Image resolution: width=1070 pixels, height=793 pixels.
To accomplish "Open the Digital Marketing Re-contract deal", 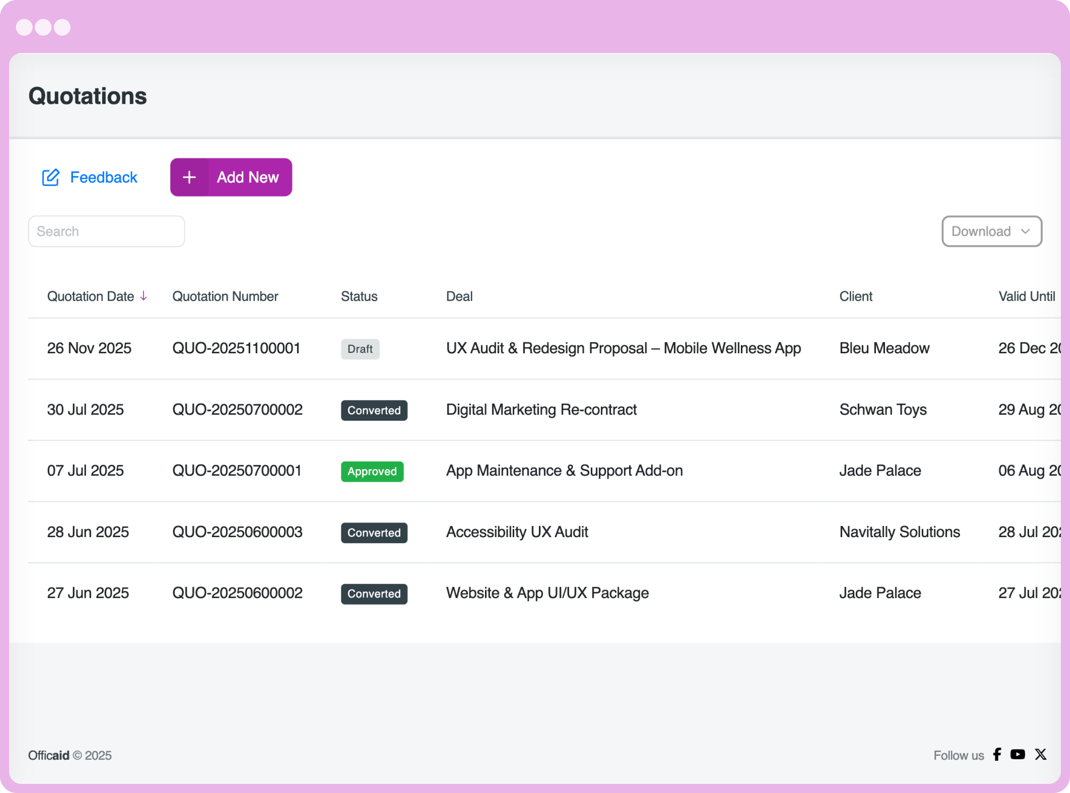I will click(541, 410).
